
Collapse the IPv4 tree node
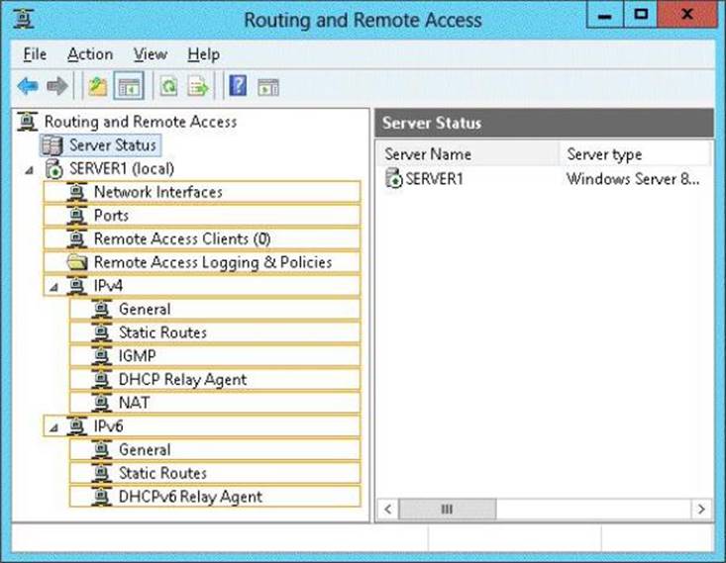click(54, 288)
